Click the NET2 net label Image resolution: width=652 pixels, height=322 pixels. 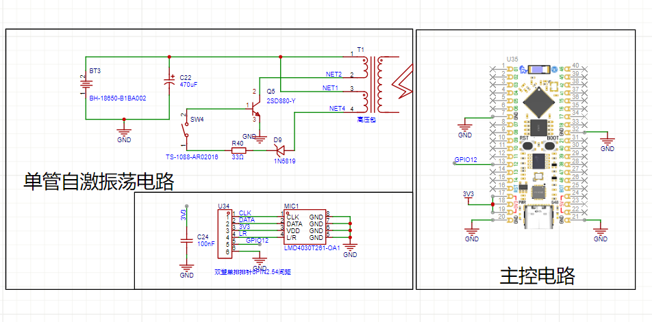334,73
